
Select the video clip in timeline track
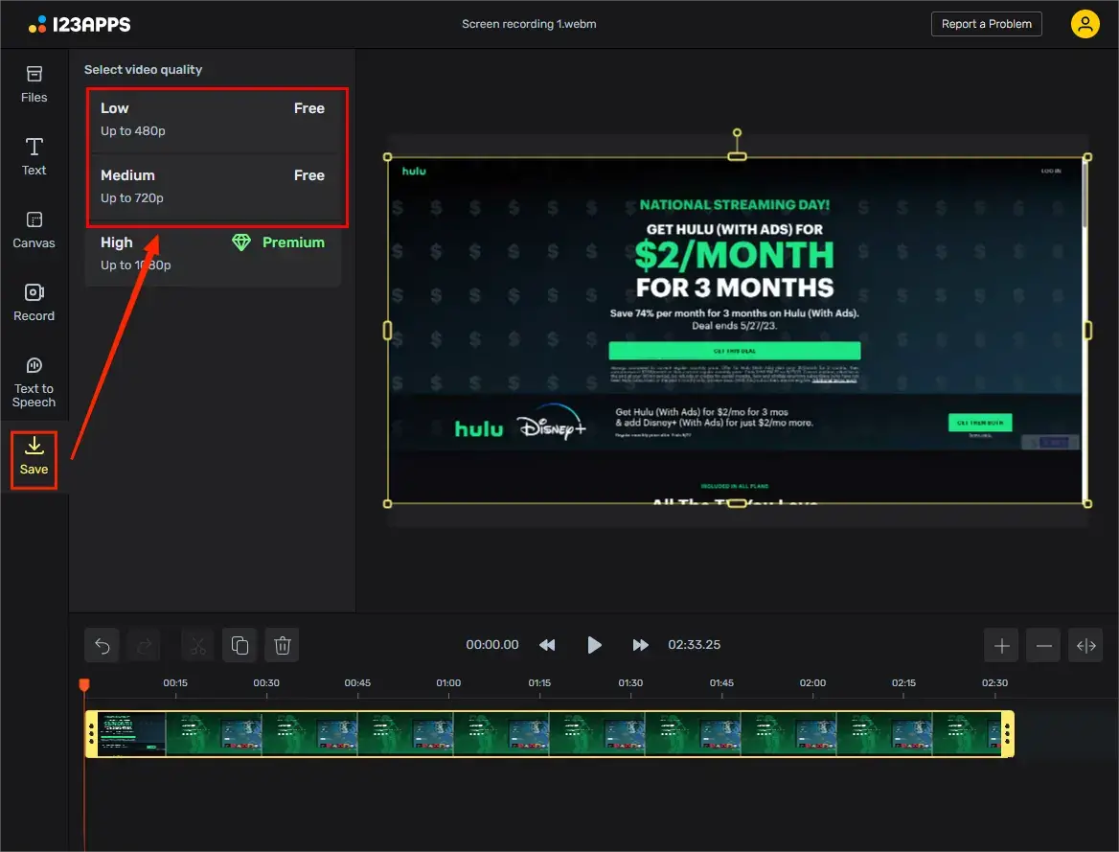click(550, 733)
